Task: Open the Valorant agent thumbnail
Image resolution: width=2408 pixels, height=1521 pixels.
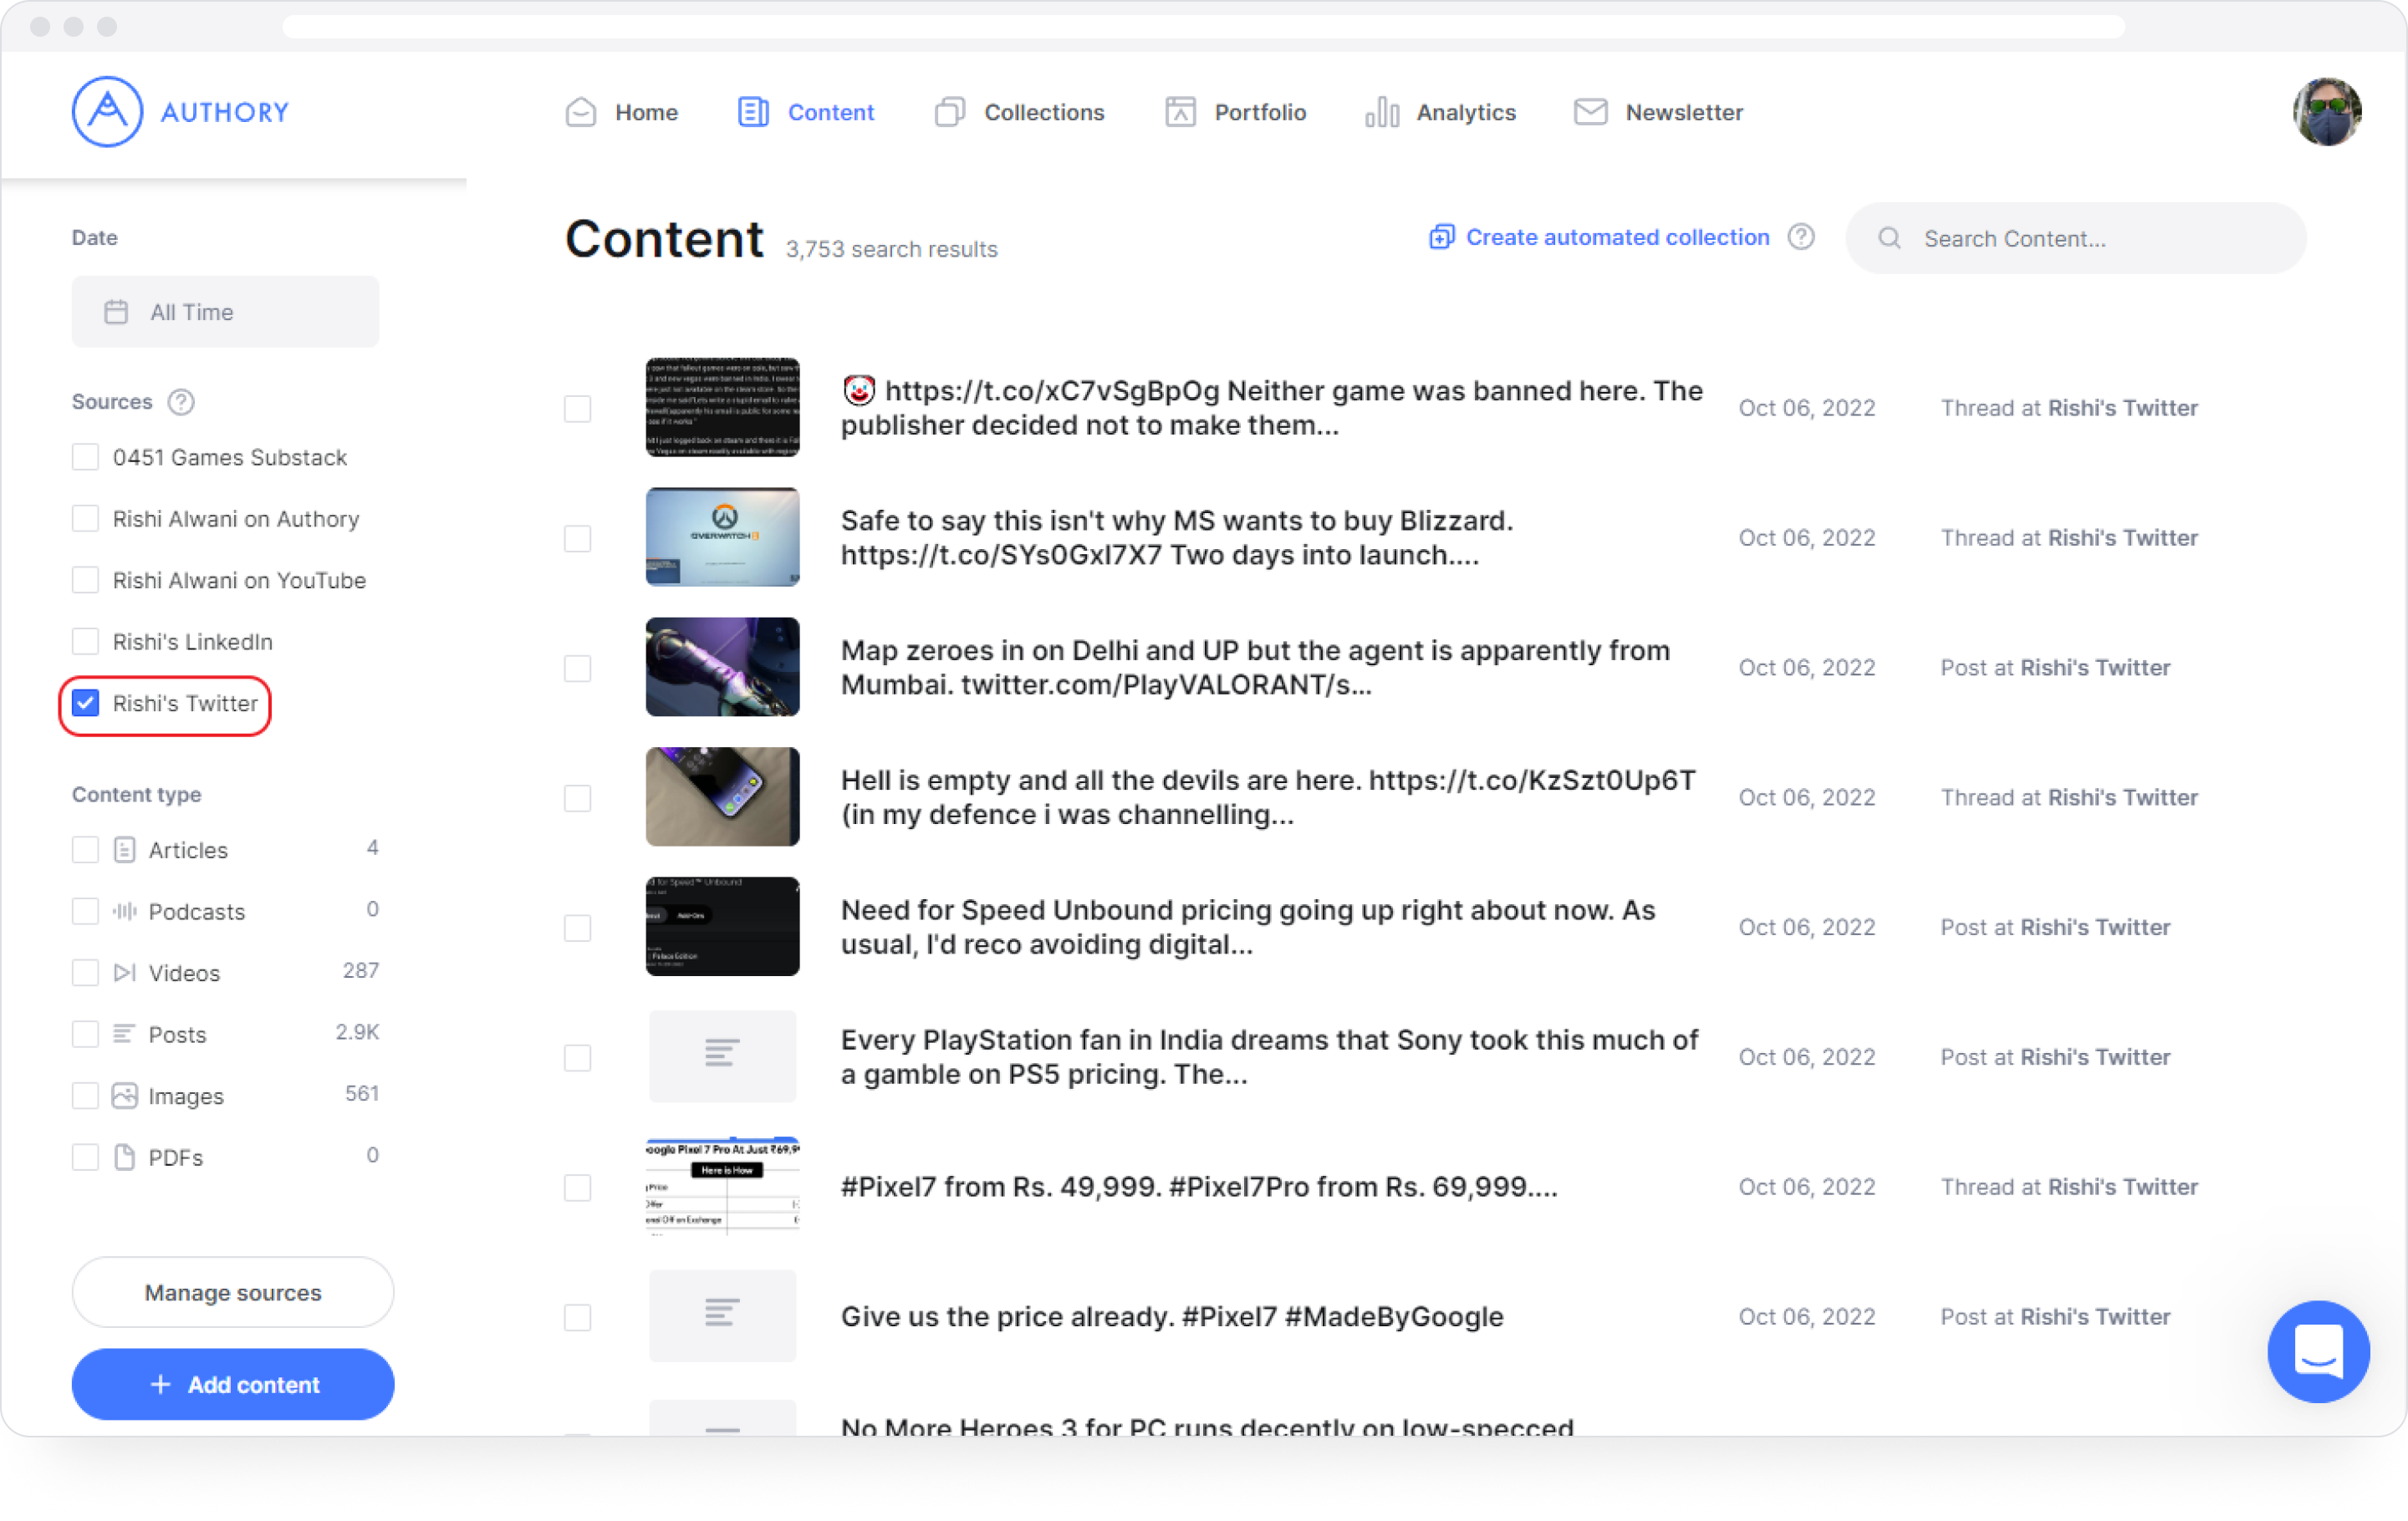Action: tap(722, 667)
